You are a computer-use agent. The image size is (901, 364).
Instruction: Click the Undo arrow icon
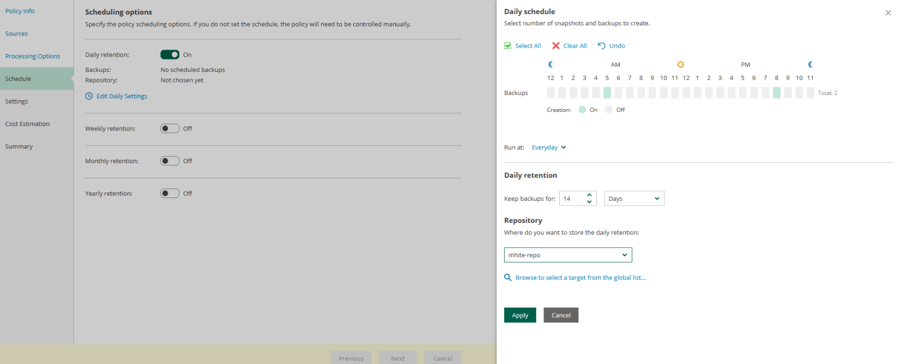(601, 46)
